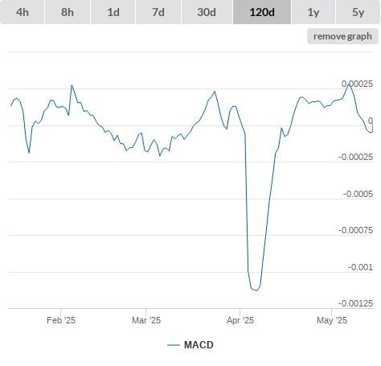The width and height of the screenshot is (381, 366).
Task: Select the 7d range tab
Action: pos(158,12)
